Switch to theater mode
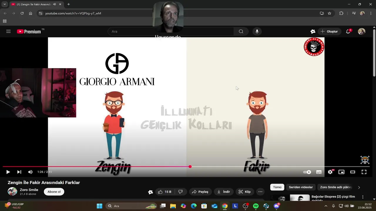376x211 pixels. pos(352,172)
